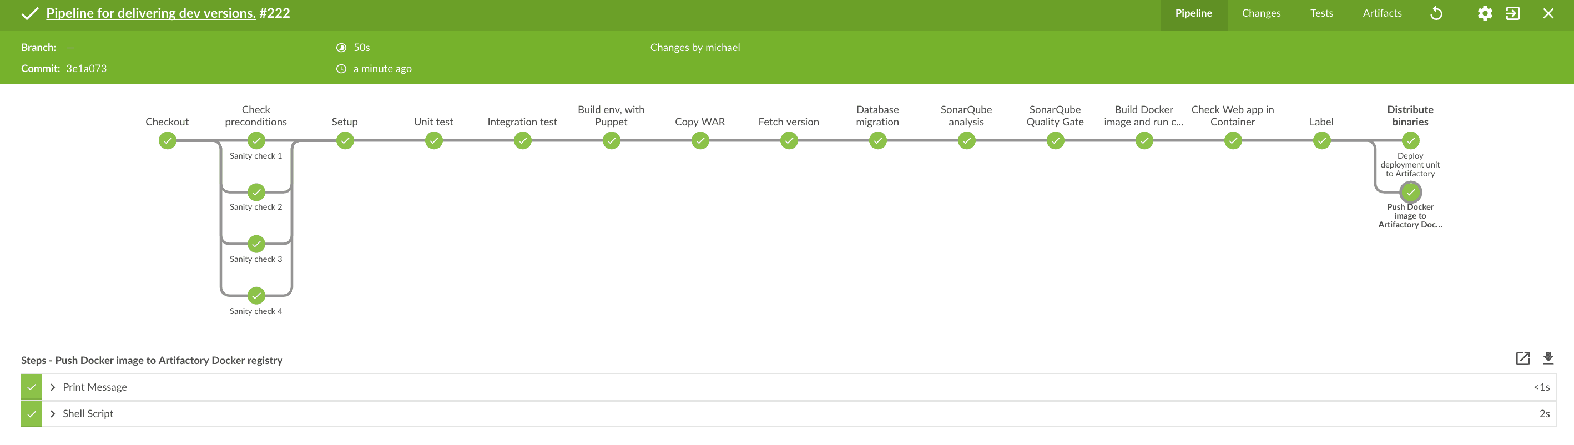This screenshot has height=445, width=1574.
Task: Switch to the Changes tab
Action: point(1260,13)
